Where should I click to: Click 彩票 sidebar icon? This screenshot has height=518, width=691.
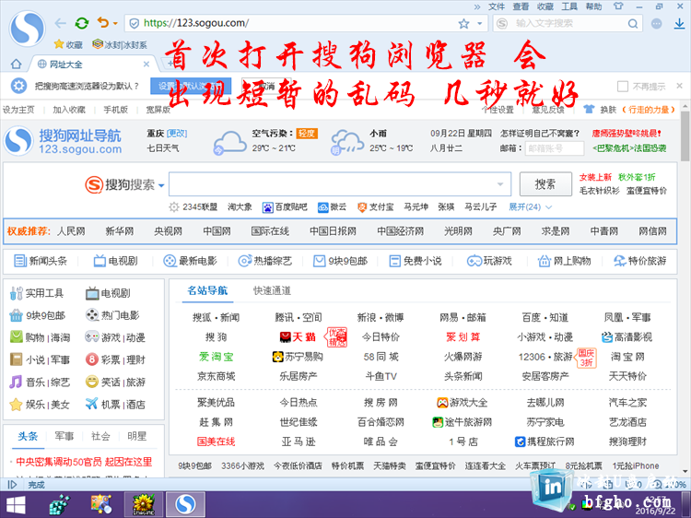coord(91,359)
